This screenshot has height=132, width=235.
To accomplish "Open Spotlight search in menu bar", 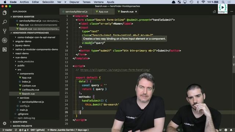I will point(223,2).
